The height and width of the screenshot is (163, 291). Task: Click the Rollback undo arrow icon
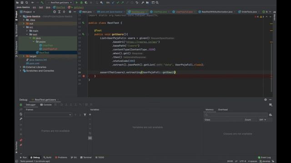tap(137, 3)
